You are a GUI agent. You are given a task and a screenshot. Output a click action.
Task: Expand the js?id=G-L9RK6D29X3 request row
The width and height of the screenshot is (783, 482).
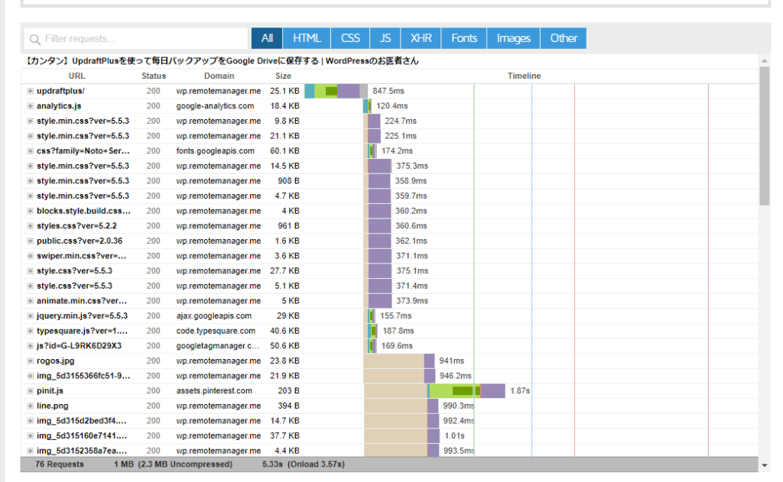[31, 346]
